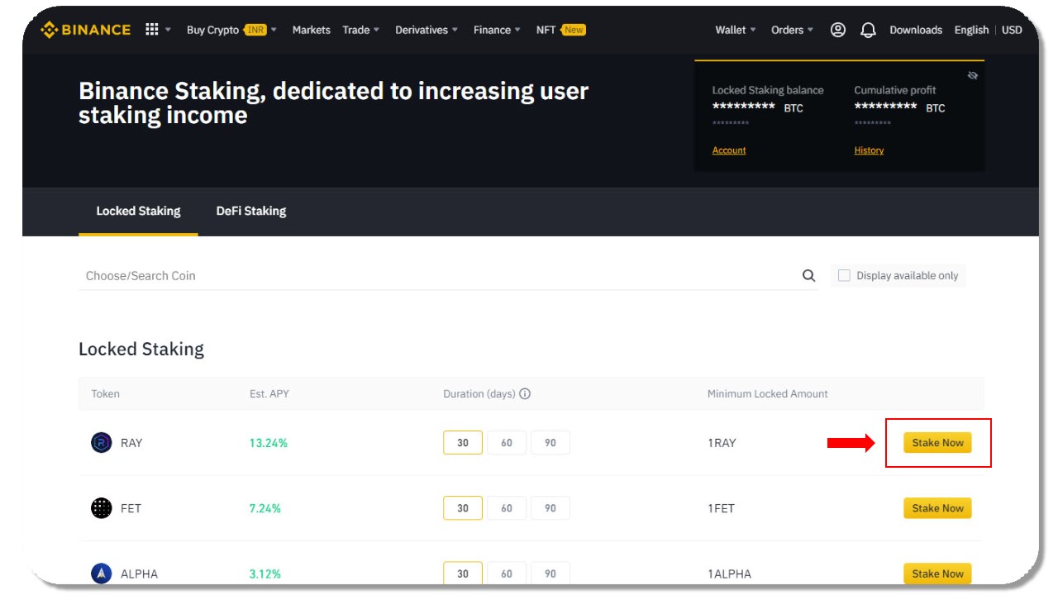1058x595 pixels.
Task: Click the Est. APY column header
Action: coord(269,394)
